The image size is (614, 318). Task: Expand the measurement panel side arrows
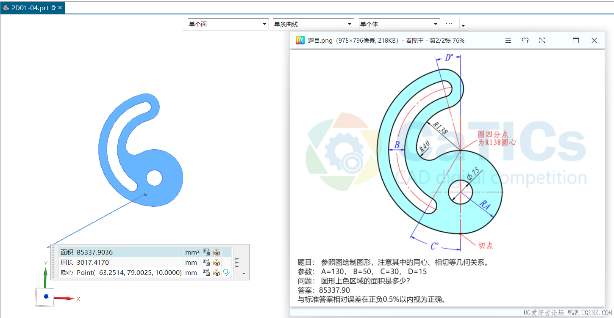click(237, 262)
